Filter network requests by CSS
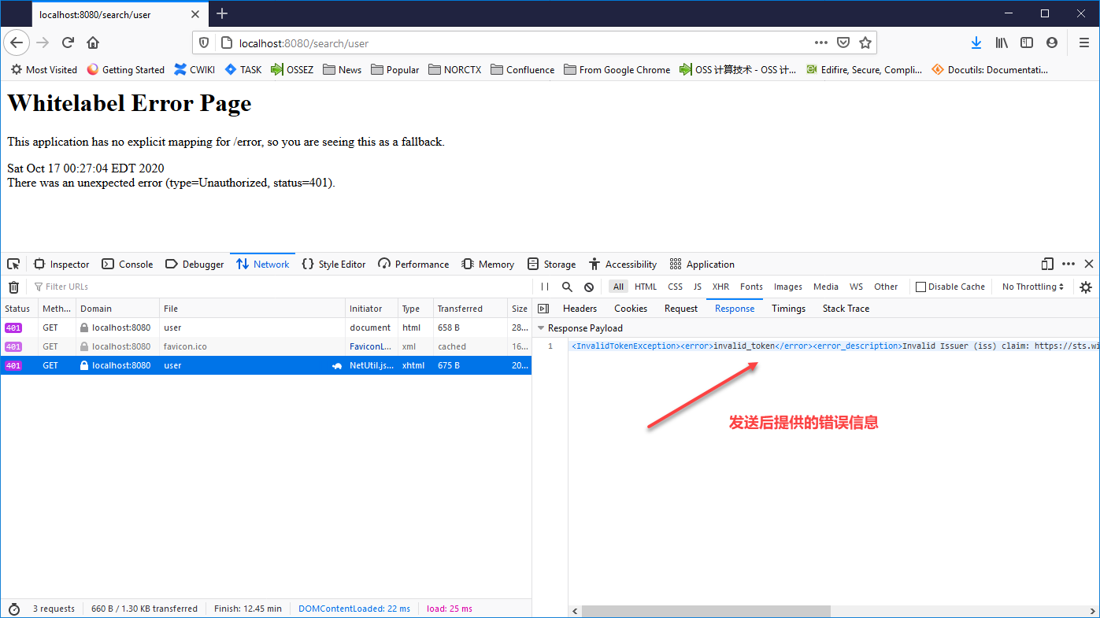 (x=675, y=287)
